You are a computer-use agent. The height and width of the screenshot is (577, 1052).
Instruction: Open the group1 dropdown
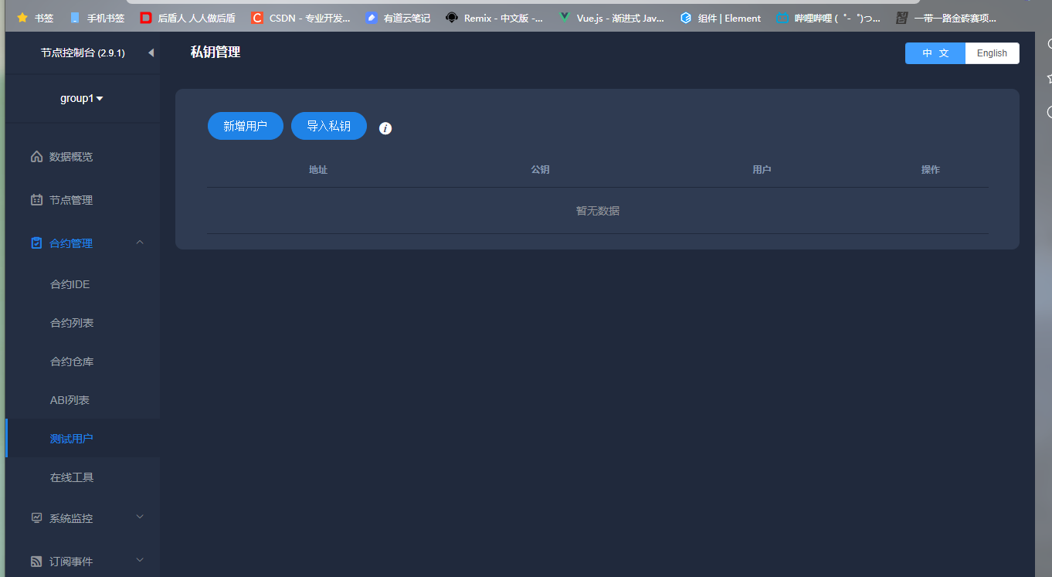click(x=83, y=98)
